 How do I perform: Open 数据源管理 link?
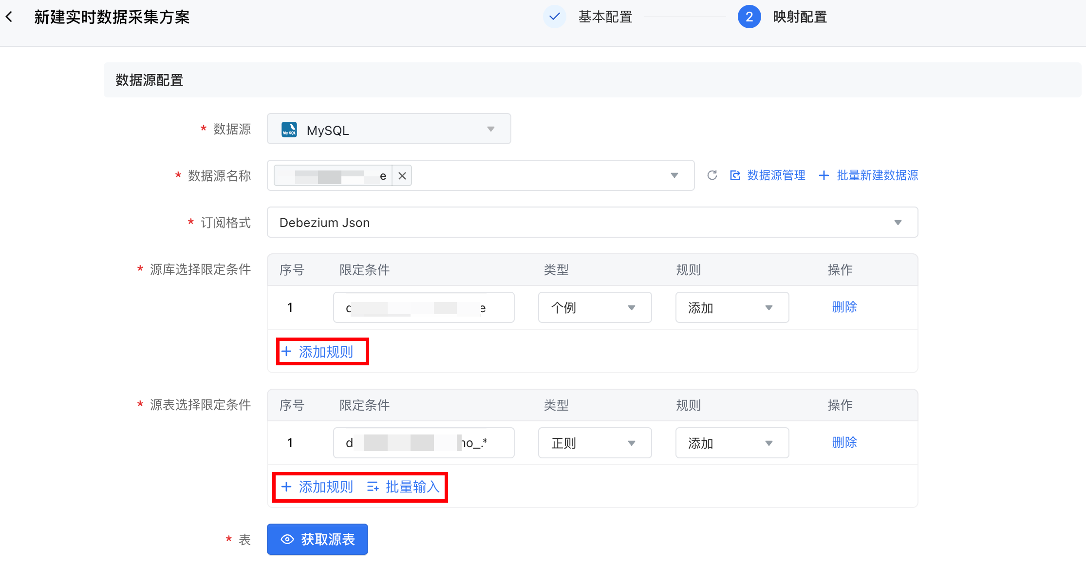768,175
